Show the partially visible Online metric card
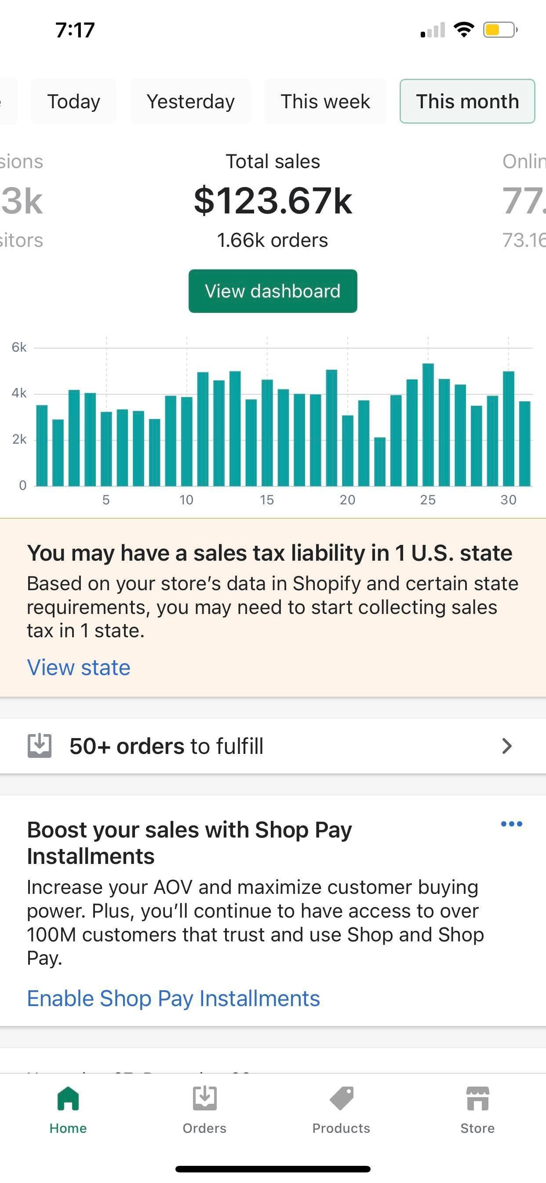546x1183 pixels. pos(524,201)
